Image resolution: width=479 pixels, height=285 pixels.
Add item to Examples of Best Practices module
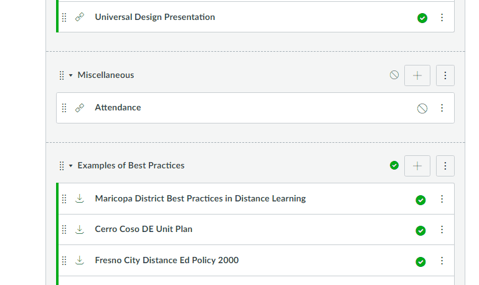(417, 166)
